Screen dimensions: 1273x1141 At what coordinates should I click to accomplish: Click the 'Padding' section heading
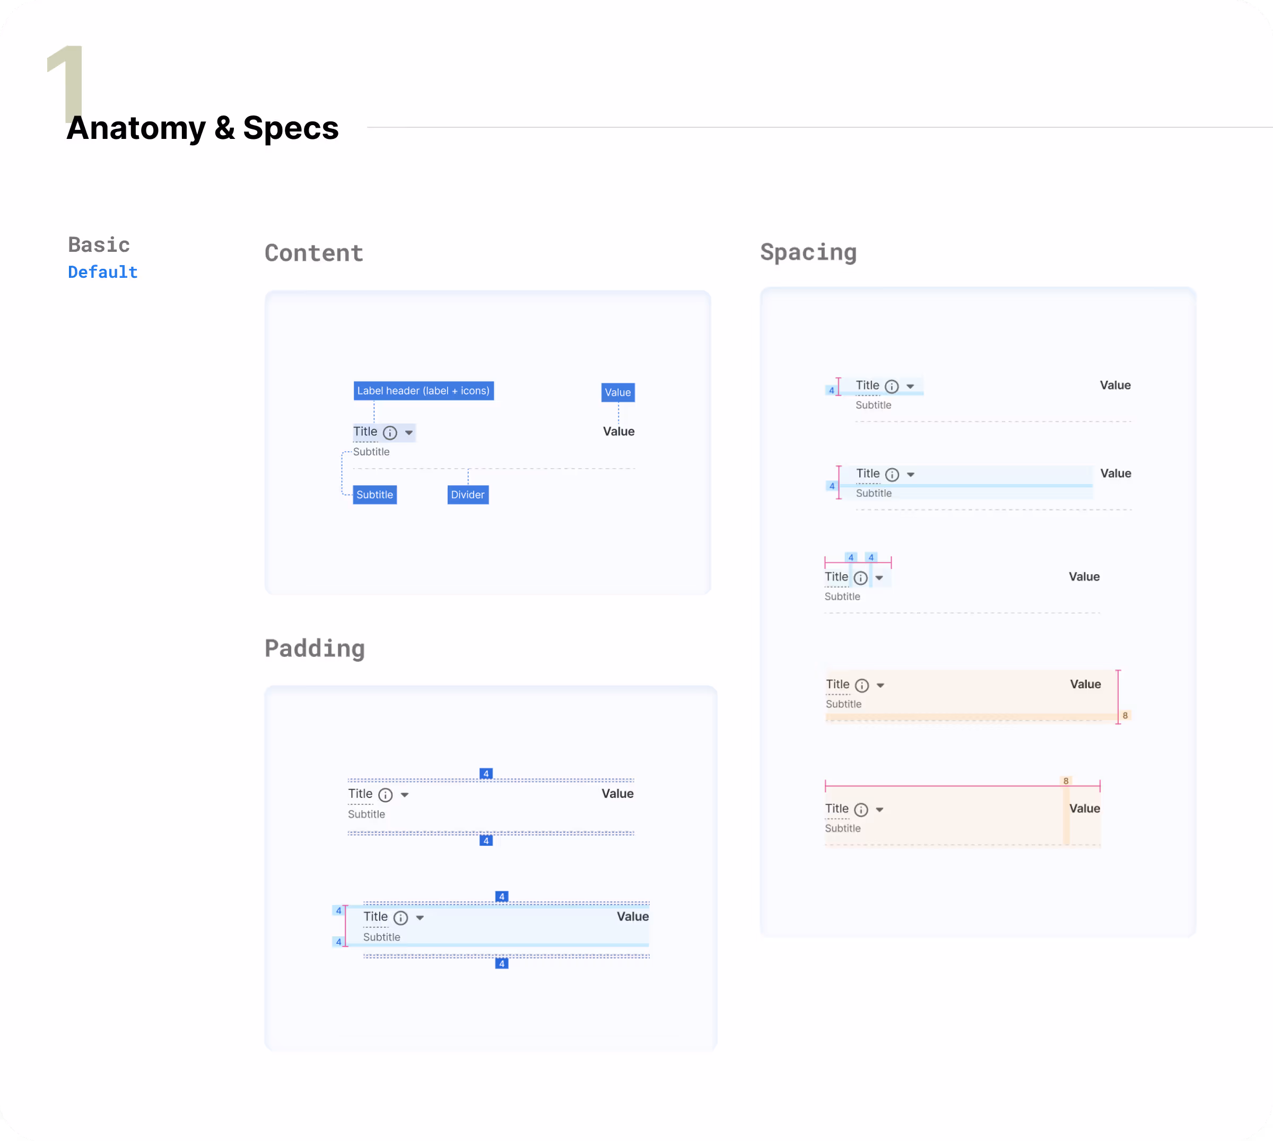(x=314, y=648)
